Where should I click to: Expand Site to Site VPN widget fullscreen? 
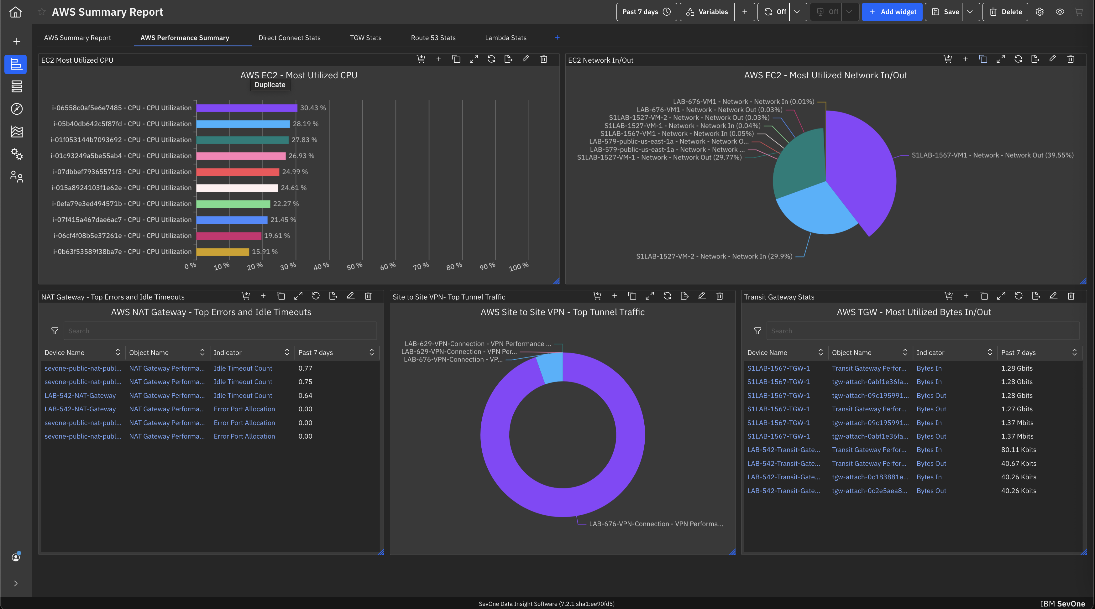[x=650, y=296]
